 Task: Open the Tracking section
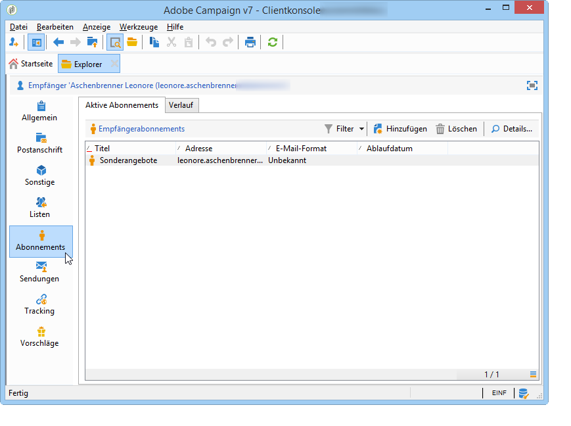coord(39,304)
